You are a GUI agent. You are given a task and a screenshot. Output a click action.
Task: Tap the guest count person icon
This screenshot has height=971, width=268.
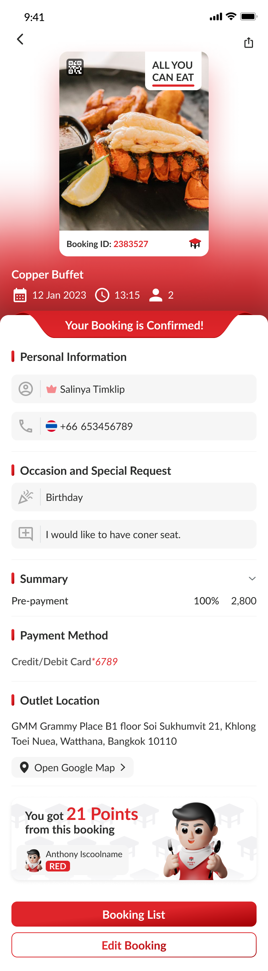tap(156, 295)
